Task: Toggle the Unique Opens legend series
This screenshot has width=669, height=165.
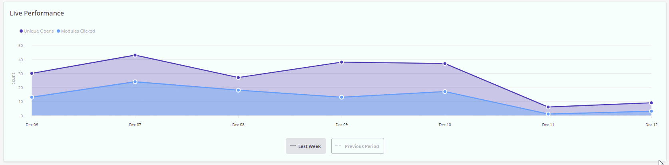Action: pyautogui.click(x=37, y=31)
